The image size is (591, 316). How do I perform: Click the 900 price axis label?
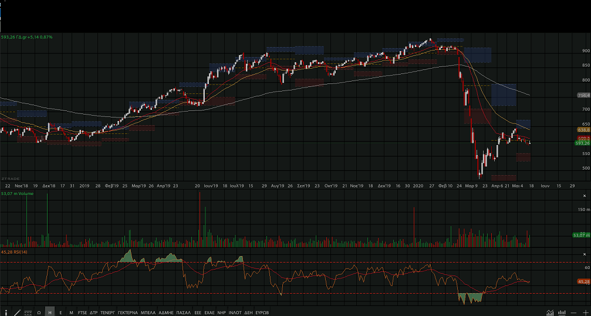pyautogui.click(x=586, y=51)
